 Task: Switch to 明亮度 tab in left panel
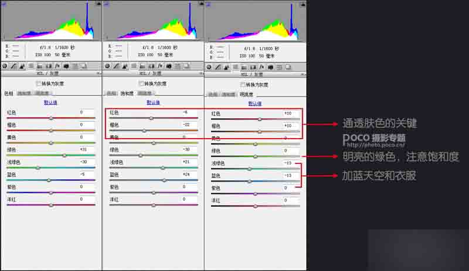(42, 93)
